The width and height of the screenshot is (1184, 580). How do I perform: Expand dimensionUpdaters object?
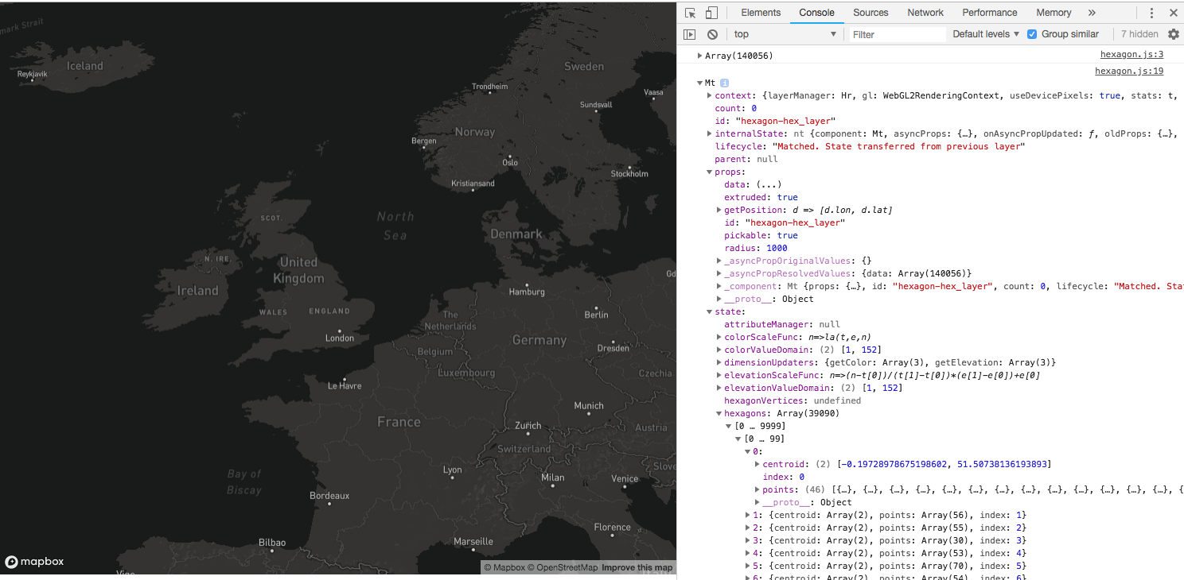click(719, 362)
